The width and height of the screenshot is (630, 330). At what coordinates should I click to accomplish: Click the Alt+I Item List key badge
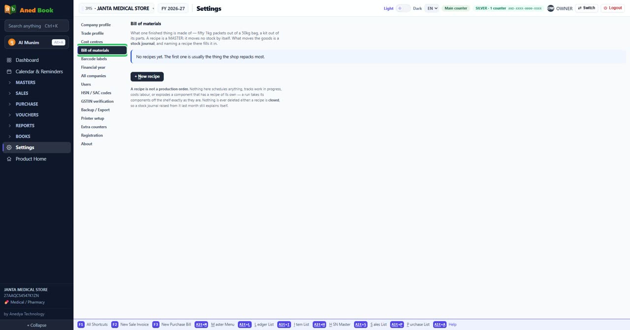(x=284, y=325)
